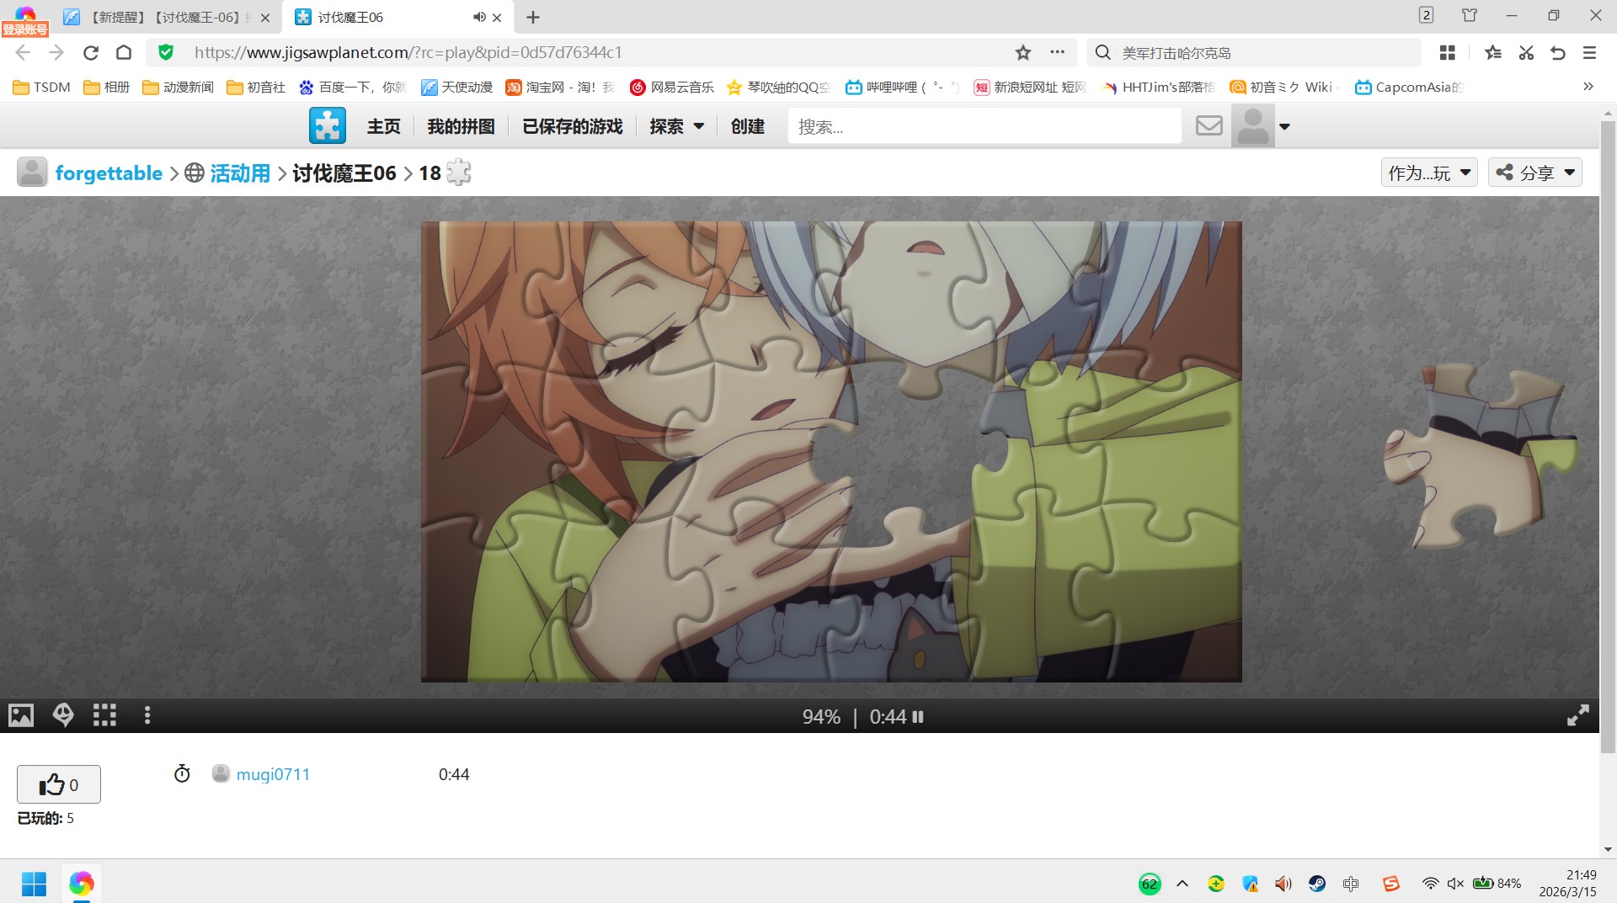The width and height of the screenshot is (1617, 903).
Task: Open the three-dot more options menu
Action: coord(147,715)
